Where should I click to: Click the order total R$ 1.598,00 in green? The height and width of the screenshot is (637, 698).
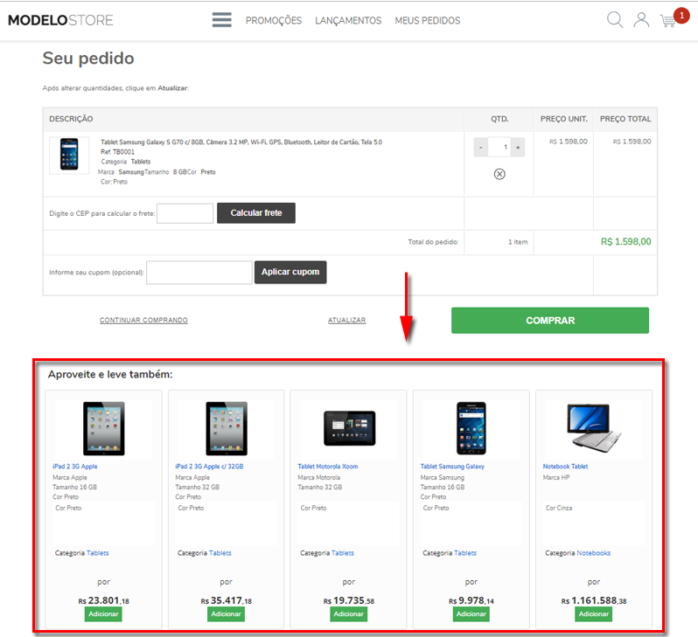[626, 241]
